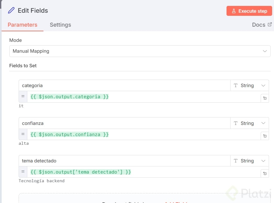Click the pencil icon beside Edit Fields title
Image resolution: width=274 pixels, height=203 pixels.
coord(11,11)
